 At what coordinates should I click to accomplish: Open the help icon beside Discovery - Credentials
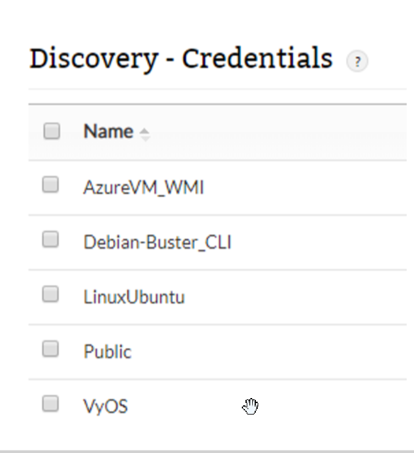[x=357, y=62]
